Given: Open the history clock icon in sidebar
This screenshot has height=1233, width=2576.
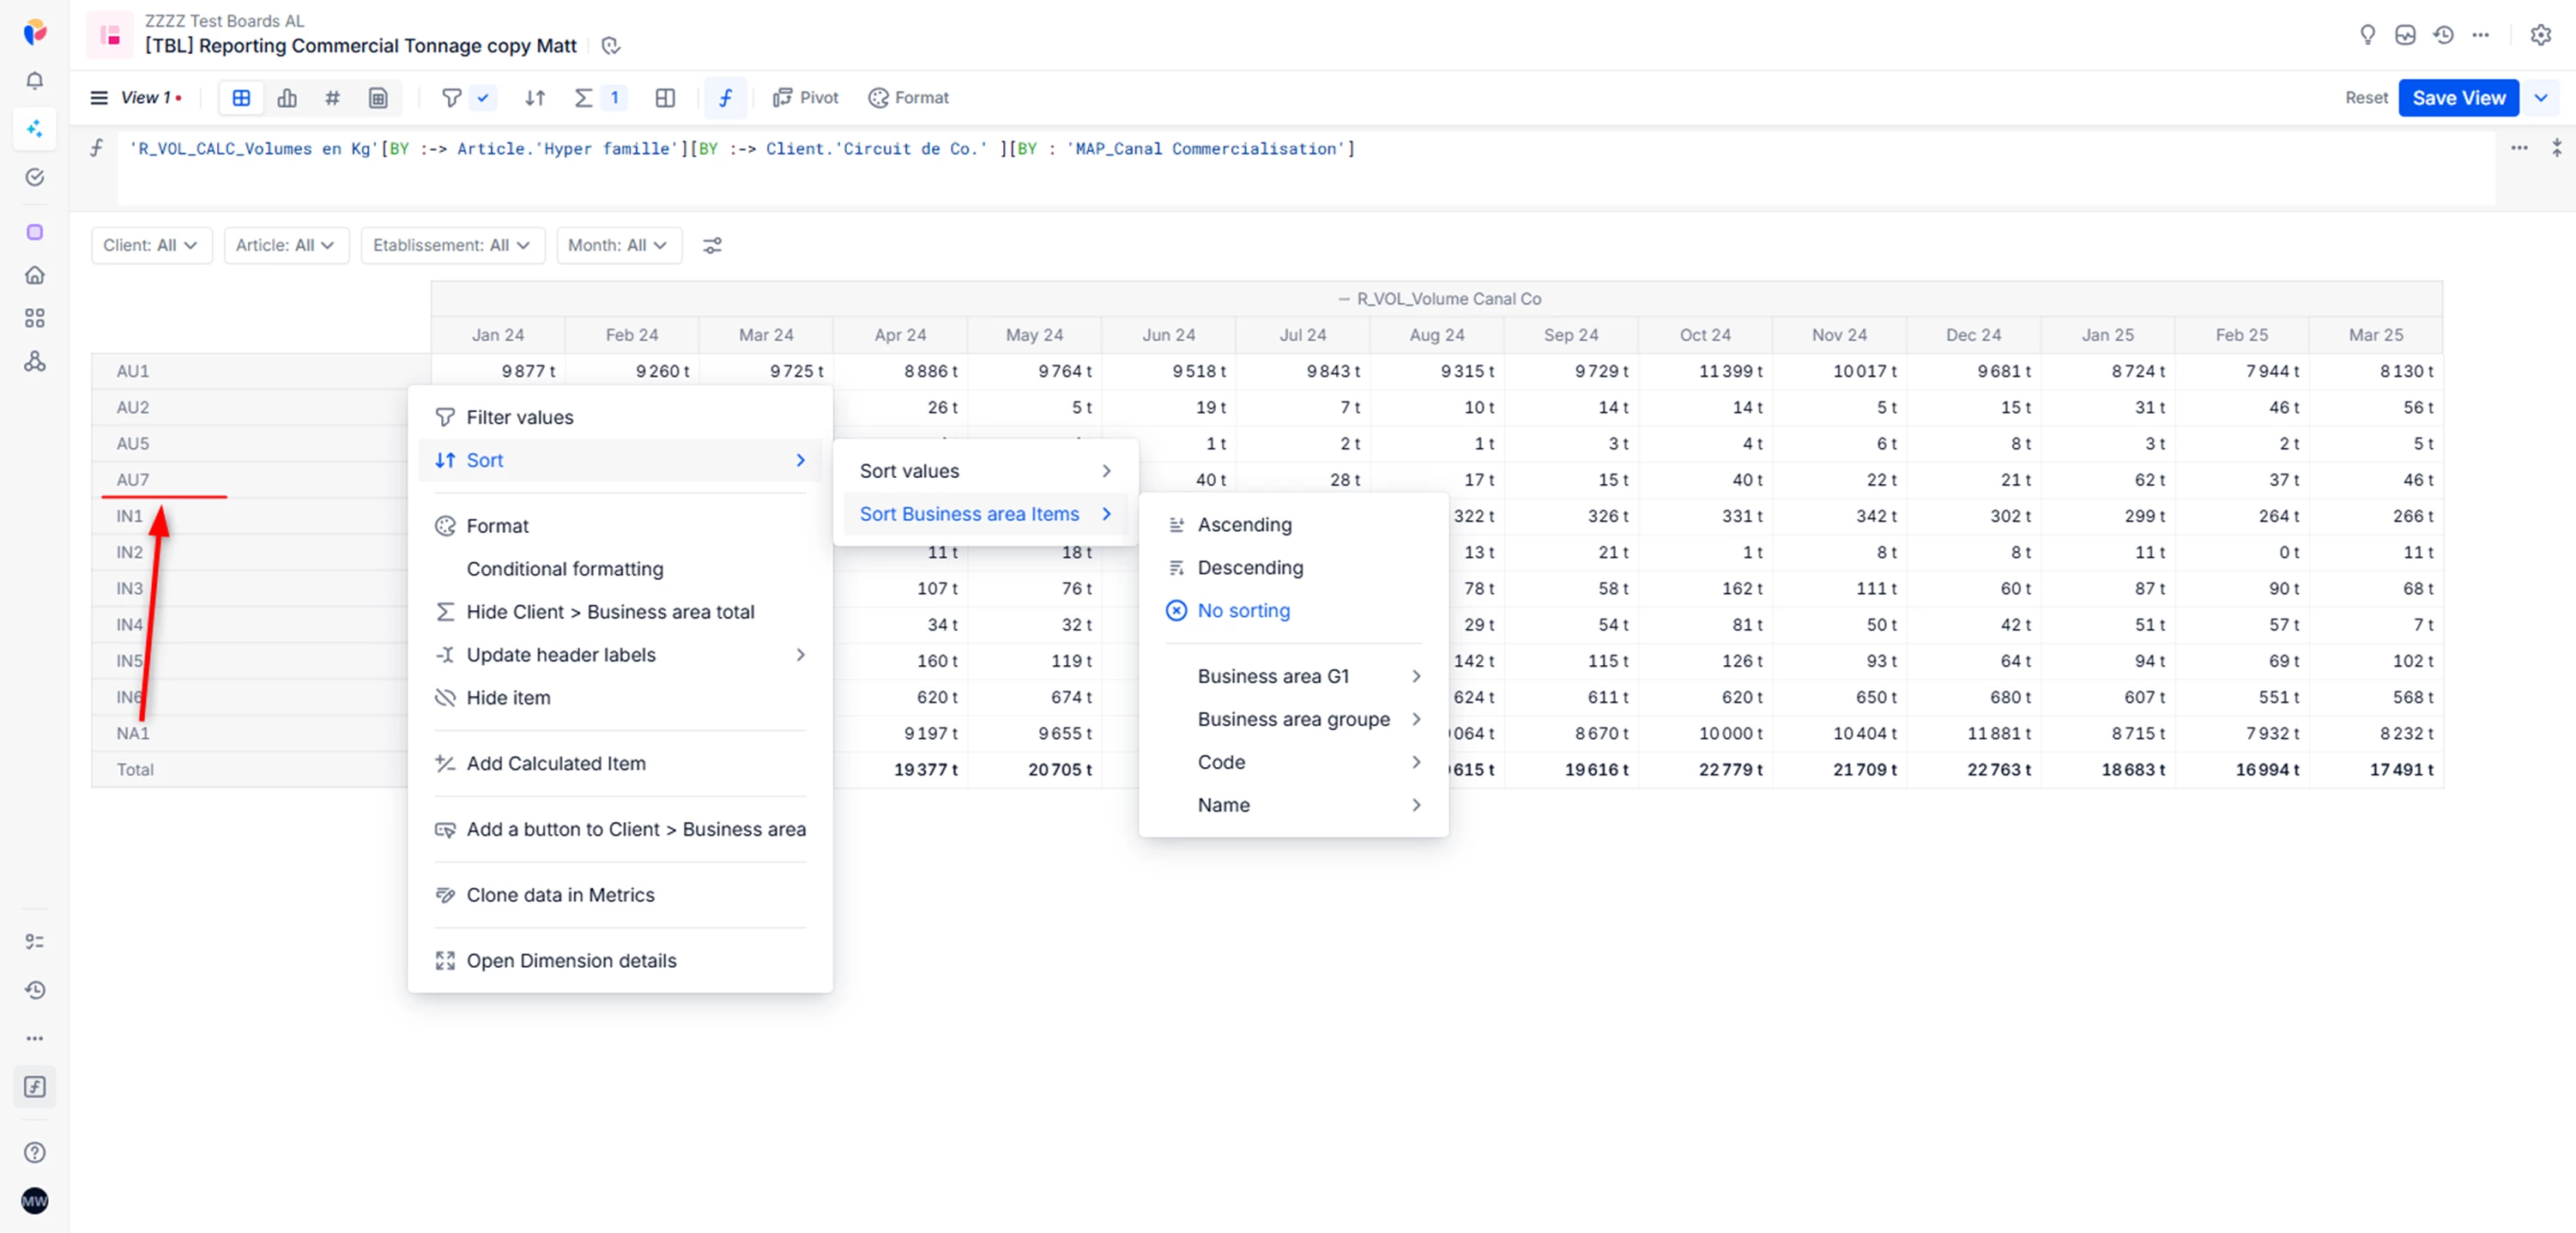Looking at the screenshot, I should pos(35,990).
